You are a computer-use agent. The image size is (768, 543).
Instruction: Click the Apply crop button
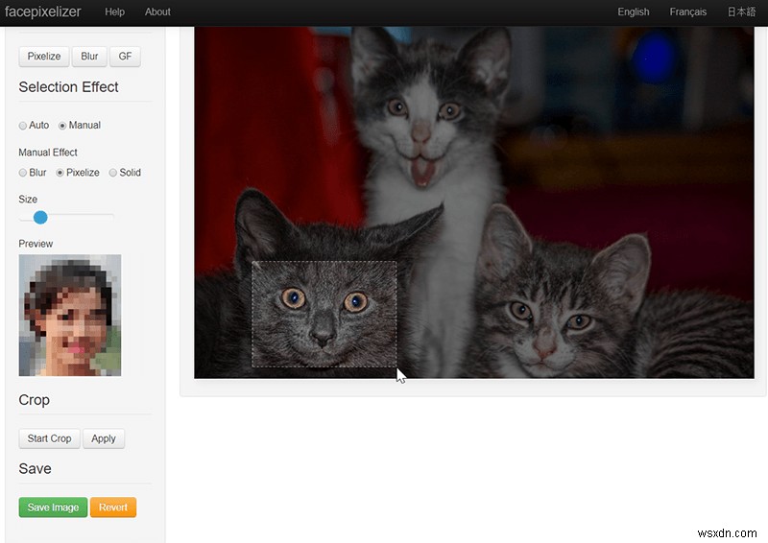[104, 438]
